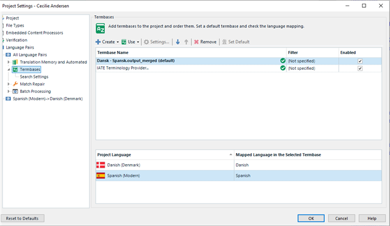Open termbase Settings gear
Image resolution: width=390 pixels, height=226 pixels.
pyautogui.click(x=146, y=42)
